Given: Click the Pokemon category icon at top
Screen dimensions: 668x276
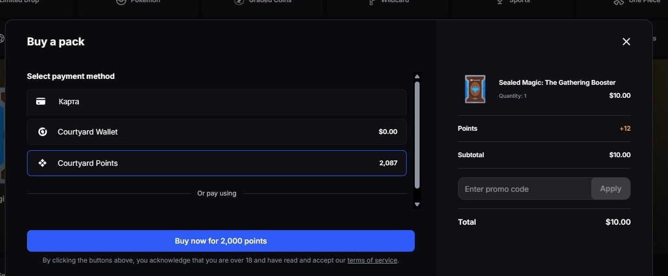Looking at the screenshot, I should coord(121,2).
